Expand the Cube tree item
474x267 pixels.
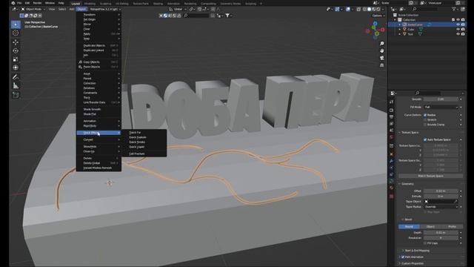coord(400,30)
